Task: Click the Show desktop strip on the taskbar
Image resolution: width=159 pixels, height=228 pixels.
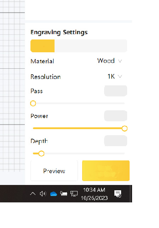Action: (131, 193)
